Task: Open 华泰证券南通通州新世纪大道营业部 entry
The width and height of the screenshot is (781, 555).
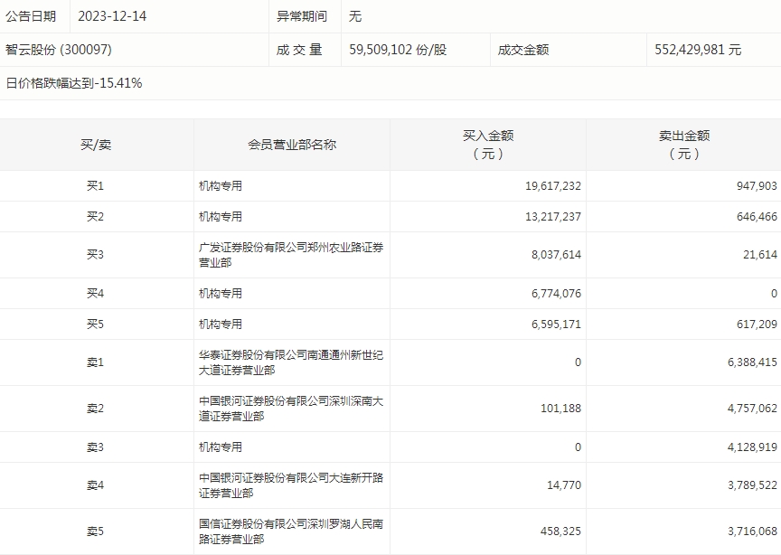Action: pyautogui.click(x=291, y=362)
